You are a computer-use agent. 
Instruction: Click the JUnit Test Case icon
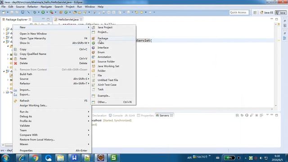[94, 85]
